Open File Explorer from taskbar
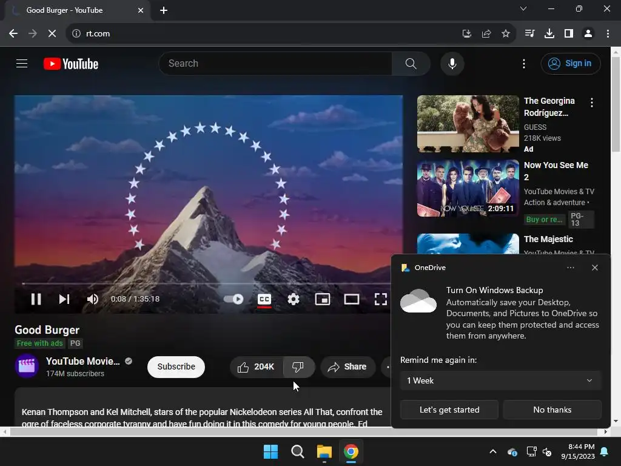This screenshot has width=621, height=466. point(324,451)
